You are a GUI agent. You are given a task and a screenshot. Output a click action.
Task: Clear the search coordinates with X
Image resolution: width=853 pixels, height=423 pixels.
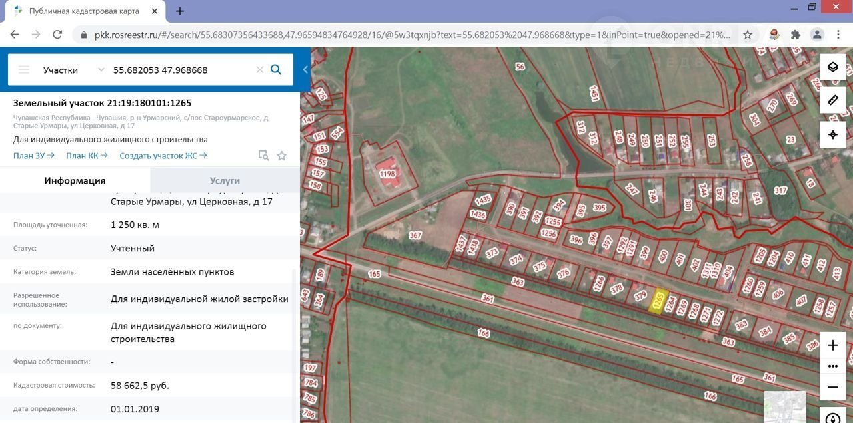point(260,70)
